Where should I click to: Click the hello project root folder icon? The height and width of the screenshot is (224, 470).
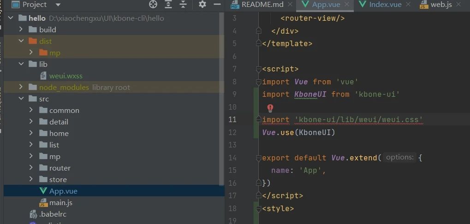tap(23, 18)
